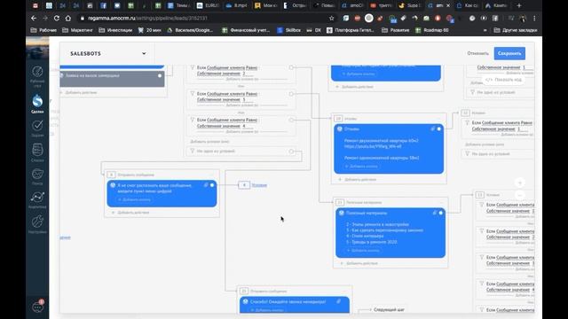The image size is (568, 319).
Task: Click filter icon of condition with value 2
Action: click(x=193, y=67)
